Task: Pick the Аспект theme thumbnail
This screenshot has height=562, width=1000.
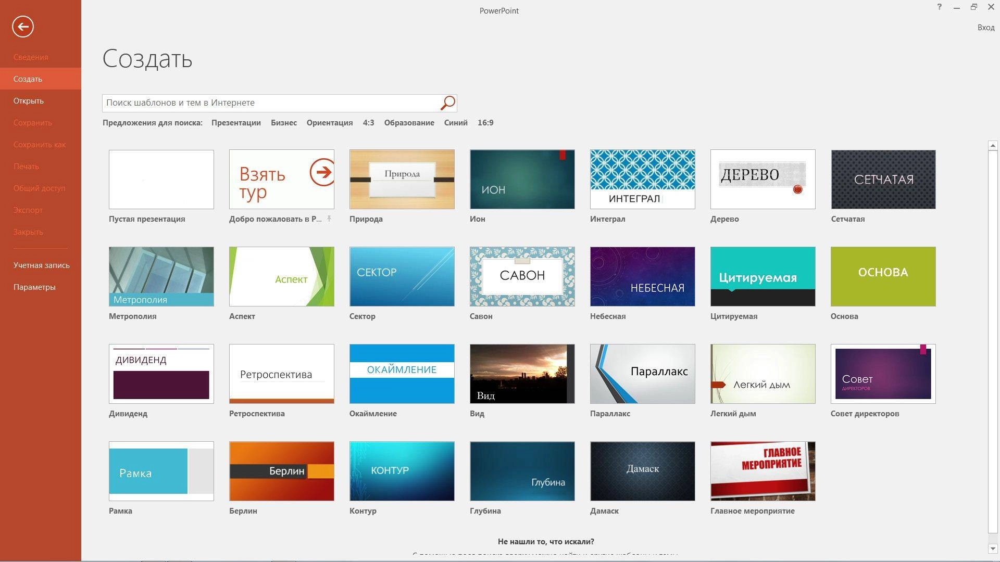Action: pyautogui.click(x=282, y=277)
